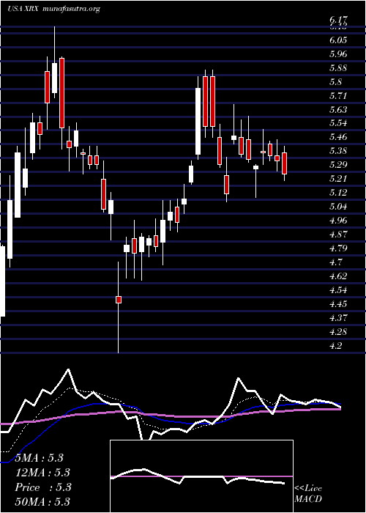
Task: Click the peak of the white momentum line
Action: point(68,369)
